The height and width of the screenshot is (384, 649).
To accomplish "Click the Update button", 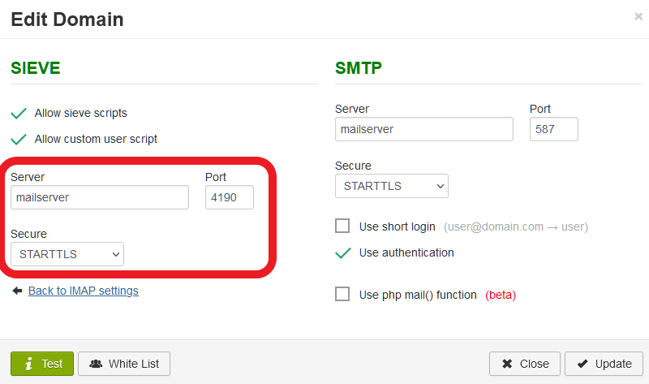I will pyautogui.click(x=604, y=364).
